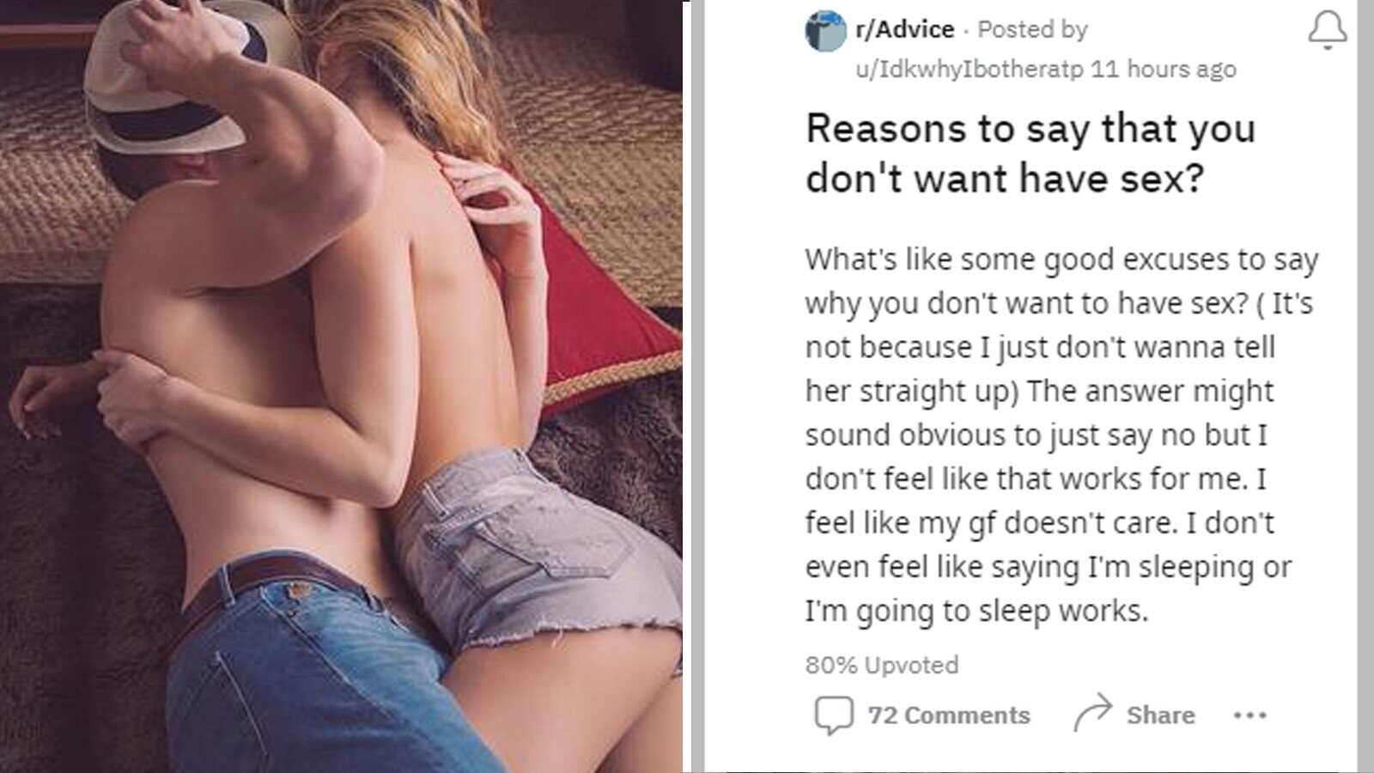
Task: Click the speech bubble comments icon
Action: coord(833,715)
